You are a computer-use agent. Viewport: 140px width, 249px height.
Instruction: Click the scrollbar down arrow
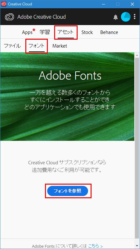[x=137, y=246]
